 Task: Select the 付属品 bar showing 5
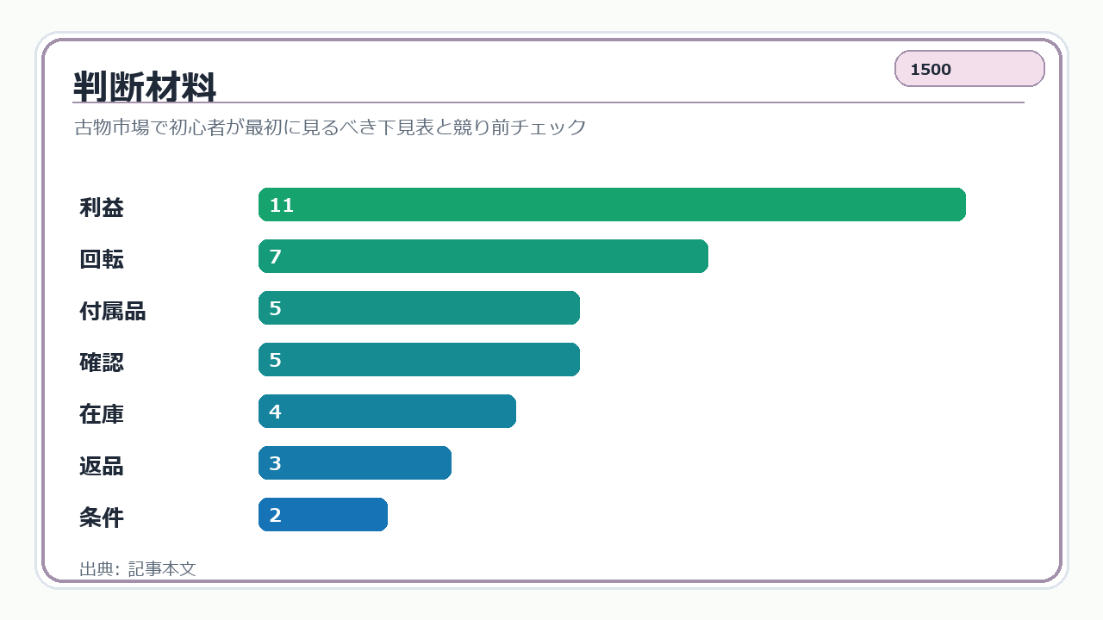pyautogui.click(x=419, y=308)
